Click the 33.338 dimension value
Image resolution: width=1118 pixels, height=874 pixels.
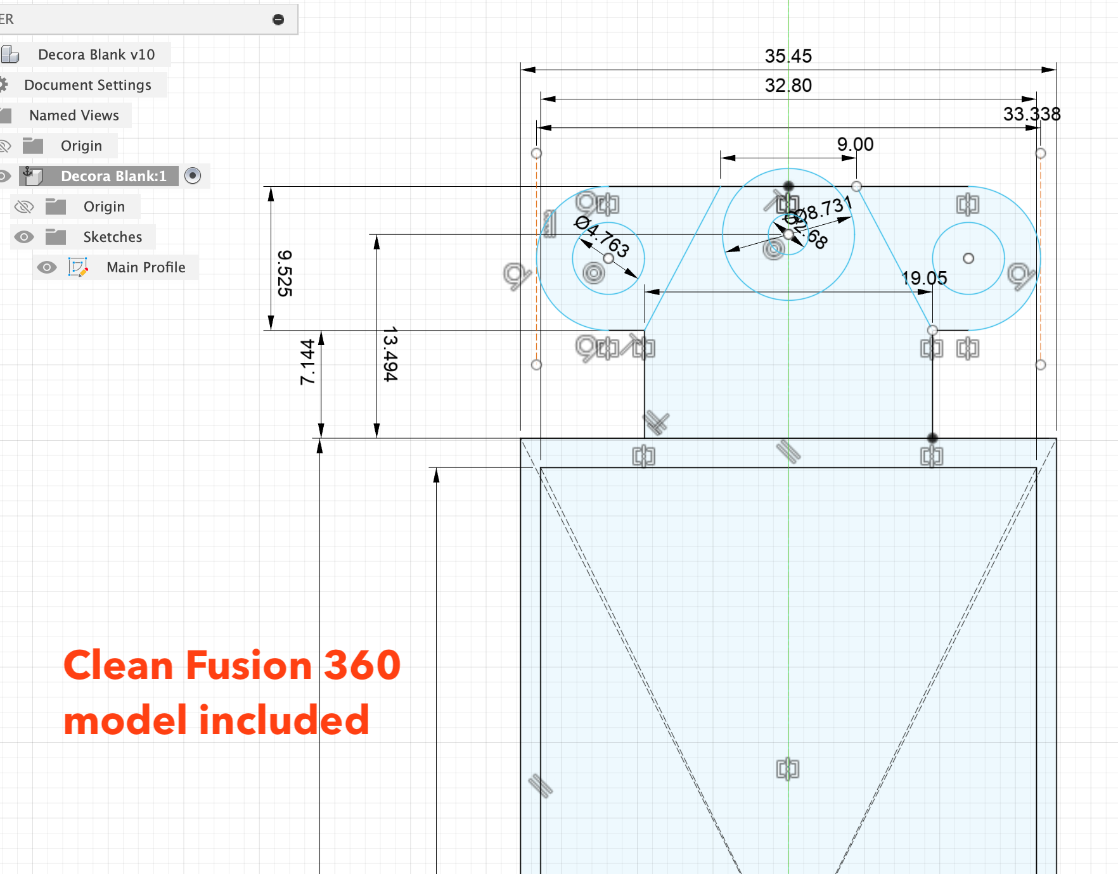pos(1032,115)
